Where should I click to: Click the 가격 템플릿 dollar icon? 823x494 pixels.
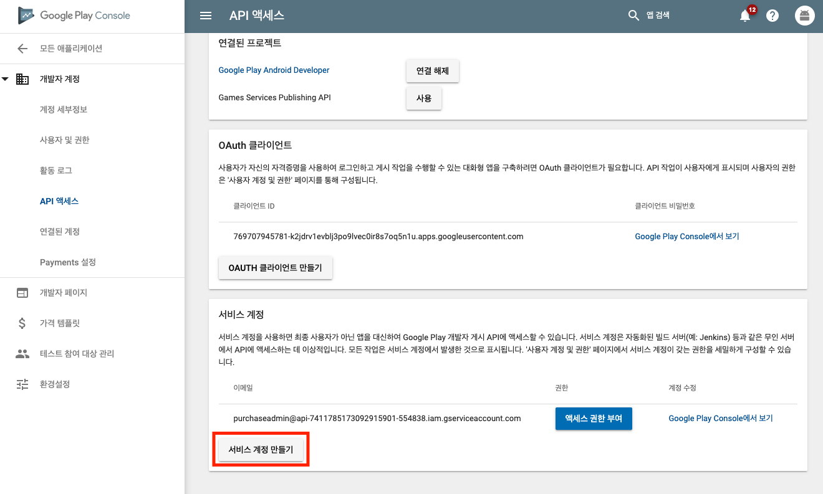pyautogui.click(x=22, y=323)
